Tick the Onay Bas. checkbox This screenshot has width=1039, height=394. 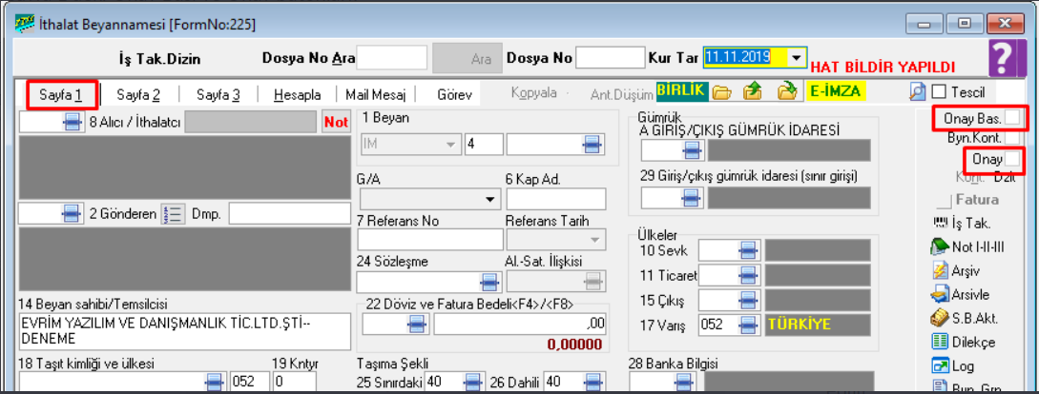pyautogui.click(x=1013, y=118)
